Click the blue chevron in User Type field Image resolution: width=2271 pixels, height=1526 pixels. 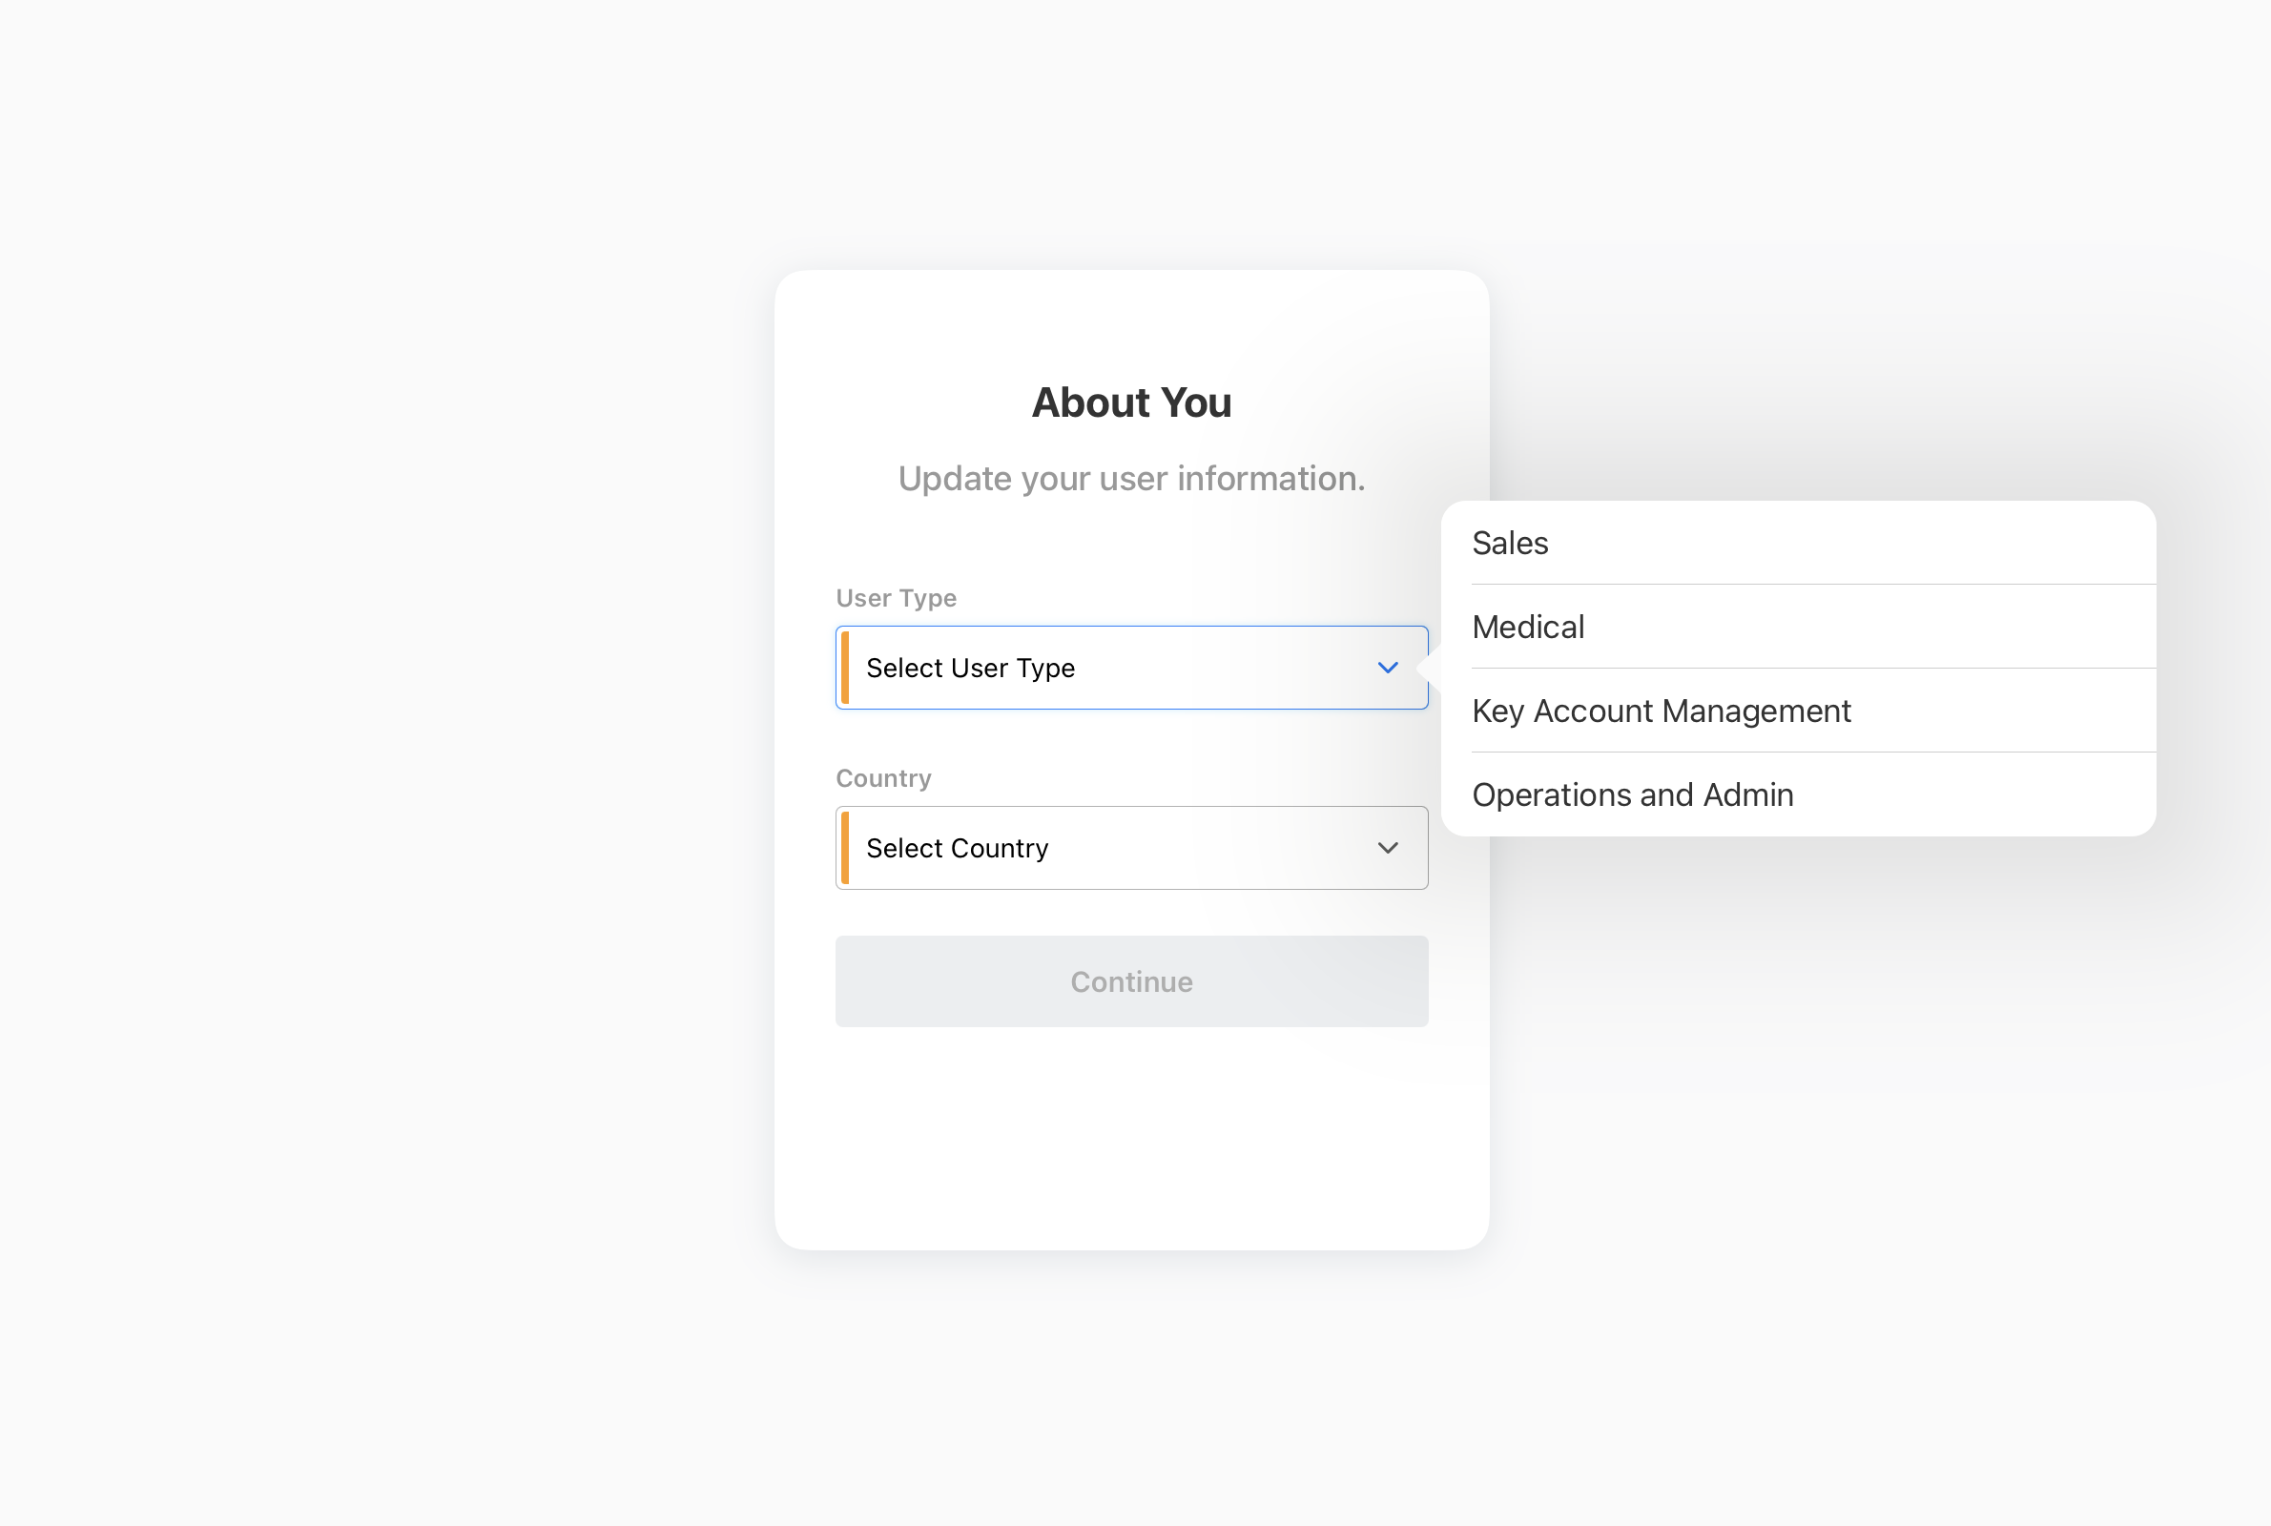(x=1388, y=668)
